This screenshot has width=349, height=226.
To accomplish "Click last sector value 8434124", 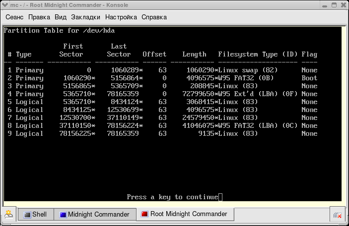I will [x=125, y=102].
